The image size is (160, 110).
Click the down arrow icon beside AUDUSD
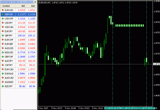tap(3, 48)
